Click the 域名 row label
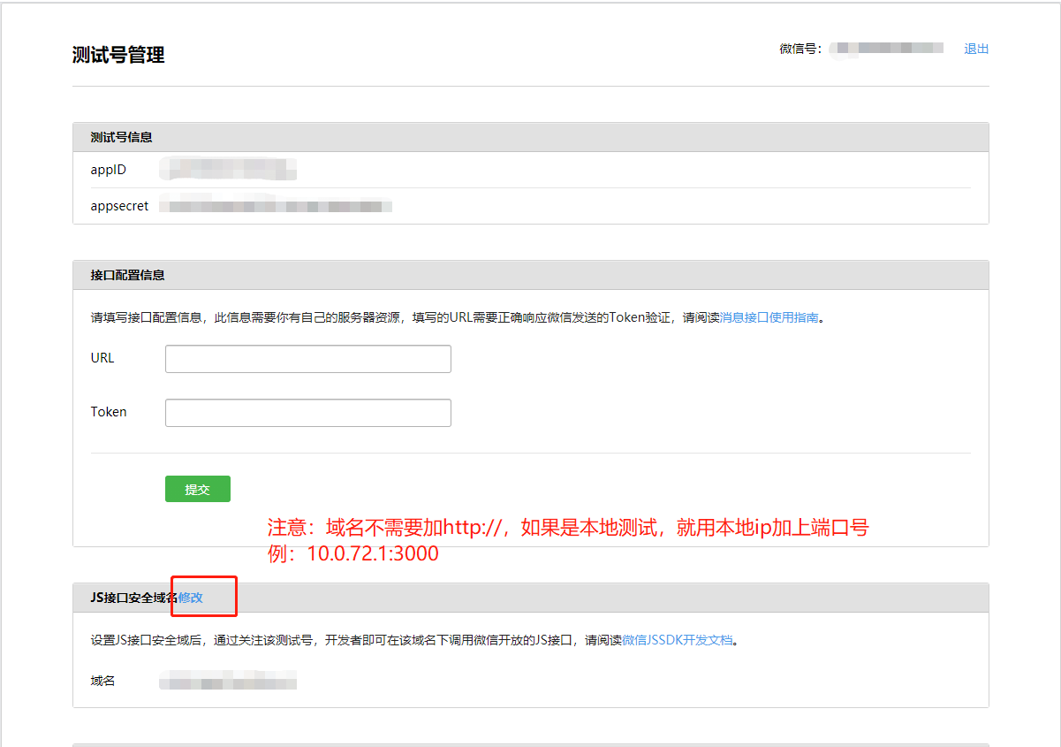 tap(101, 681)
